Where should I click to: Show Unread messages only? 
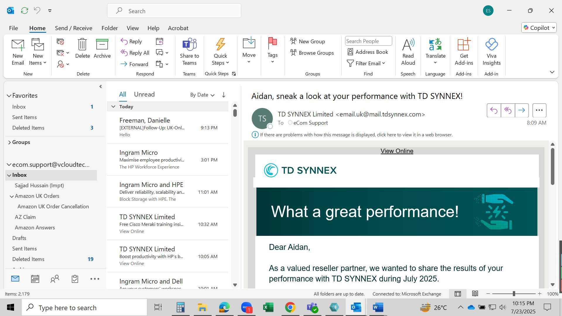(144, 94)
